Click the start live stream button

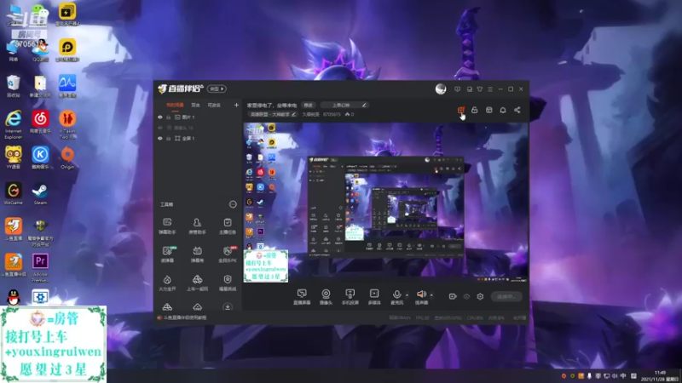[x=506, y=296]
